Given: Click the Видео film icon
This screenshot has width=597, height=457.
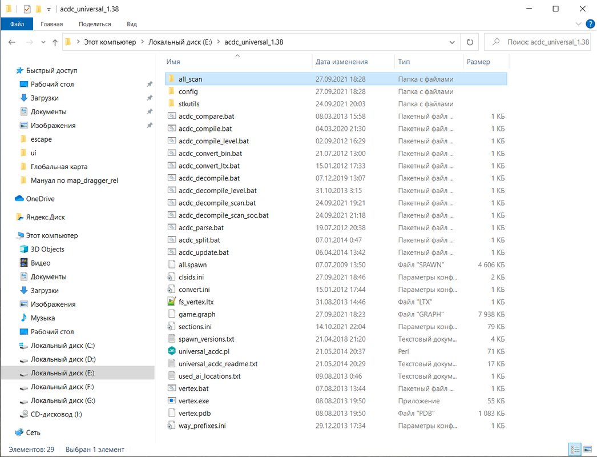Looking at the screenshot, I should click(24, 263).
